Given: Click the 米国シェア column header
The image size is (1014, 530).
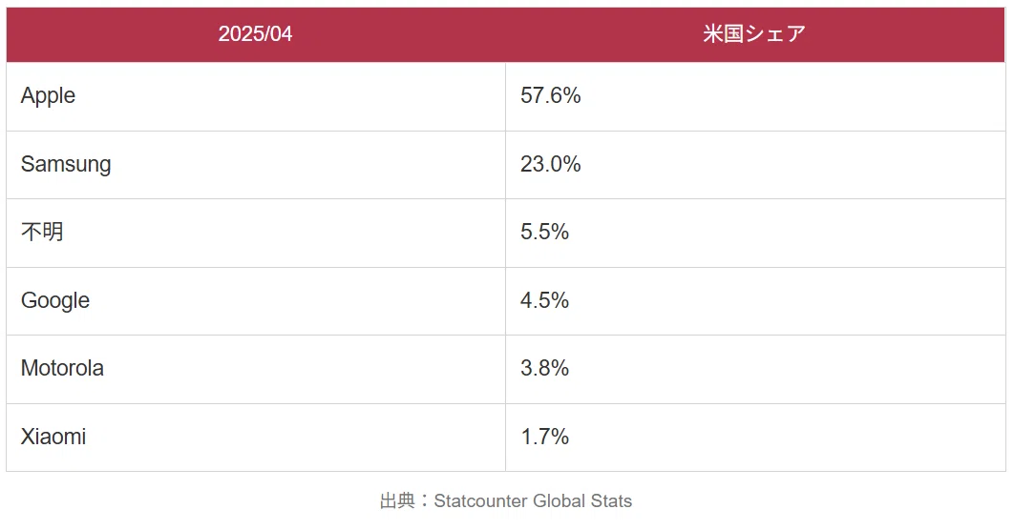Looking at the screenshot, I should coord(754,33).
